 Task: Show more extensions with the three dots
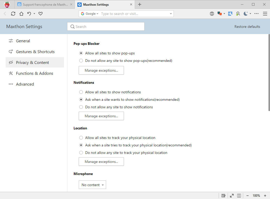click(256, 14)
